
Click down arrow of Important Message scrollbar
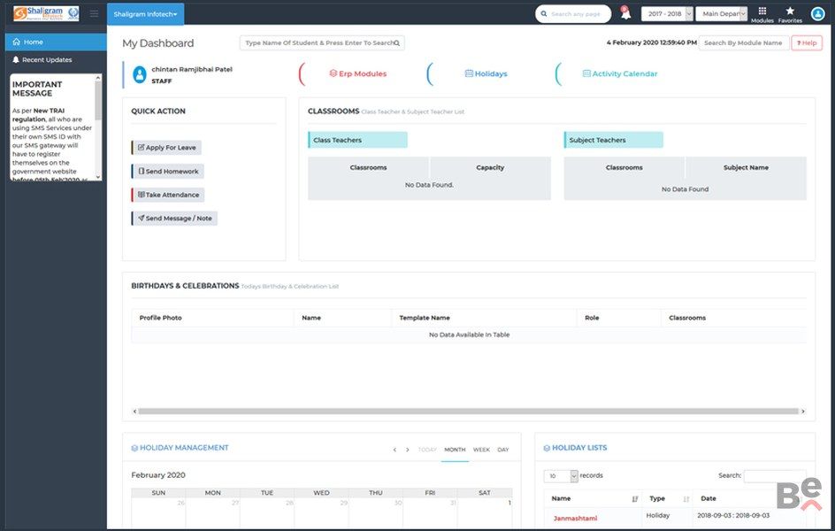coord(98,177)
